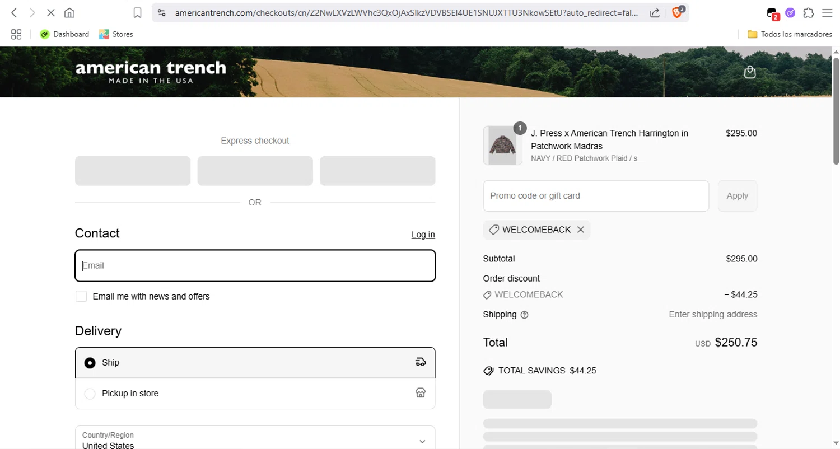Select the Pickup in store option
This screenshot has width=840, height=449.
pos(255,394)
